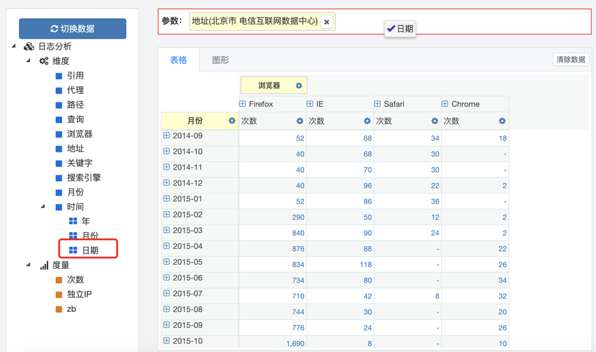Screen dimensions: 596x352
Task: Switch to the 图形 tab
Action: coord(220,60)
